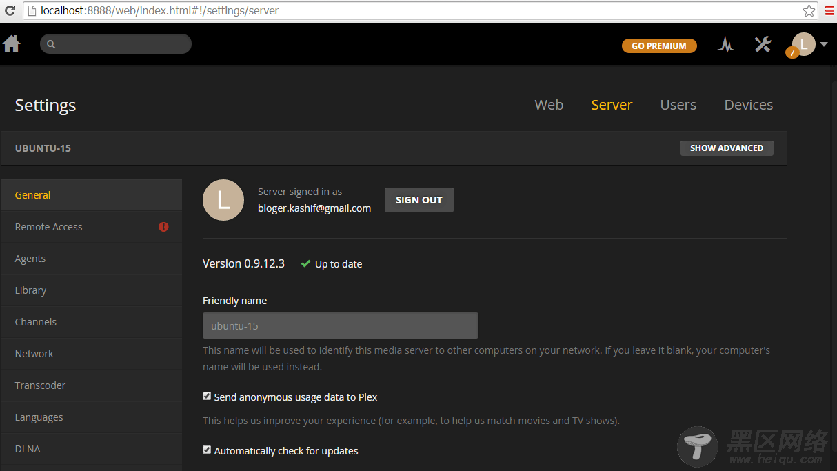
Task: Open settings wrench and screwdriver icon
Action: pos(763,45)
